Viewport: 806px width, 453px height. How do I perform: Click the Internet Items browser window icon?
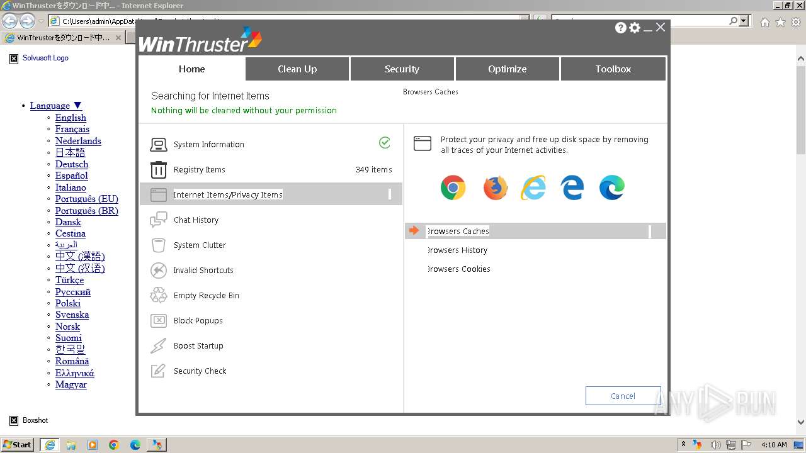coord(159,195)
